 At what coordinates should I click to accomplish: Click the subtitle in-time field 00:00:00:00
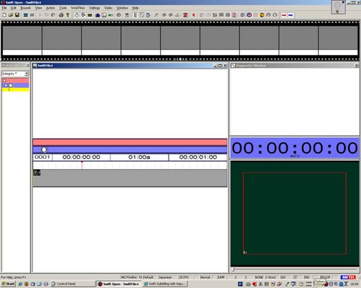coord(81,157)
